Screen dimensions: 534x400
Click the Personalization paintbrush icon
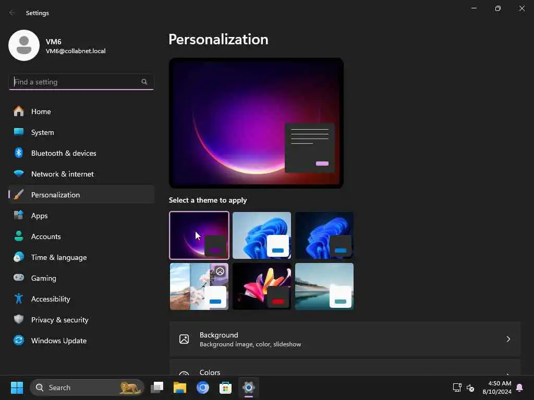[19, 195]
